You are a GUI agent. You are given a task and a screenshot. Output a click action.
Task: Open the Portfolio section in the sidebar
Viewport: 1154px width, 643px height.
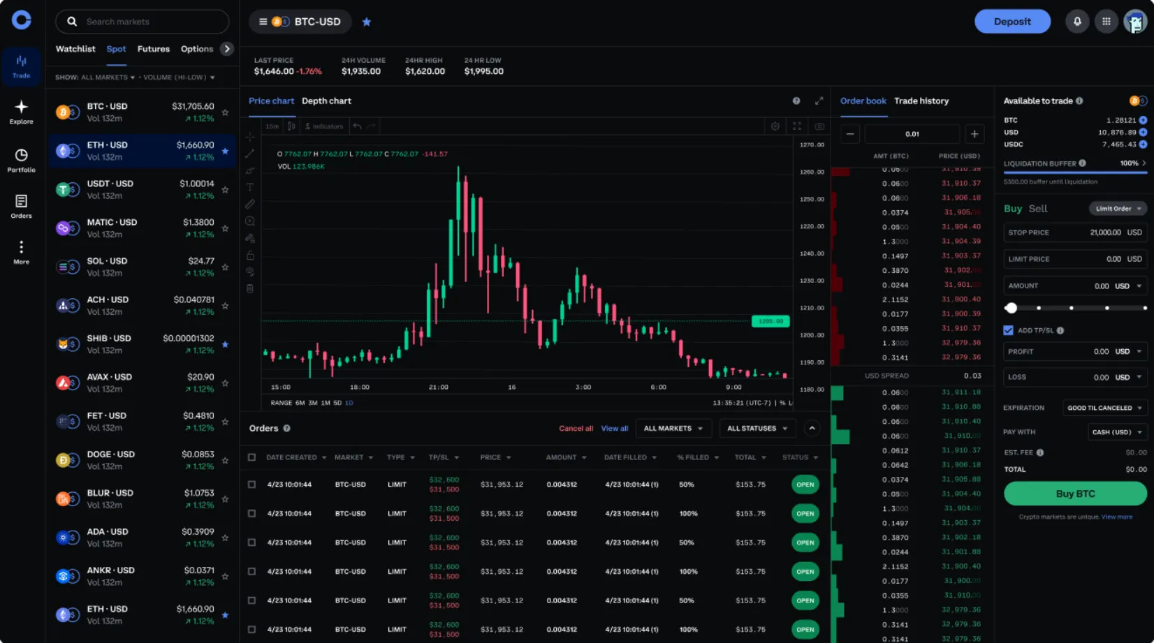click(x=21, y=159)
